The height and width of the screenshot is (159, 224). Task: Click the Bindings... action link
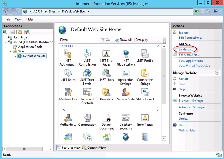click(186, 49)
